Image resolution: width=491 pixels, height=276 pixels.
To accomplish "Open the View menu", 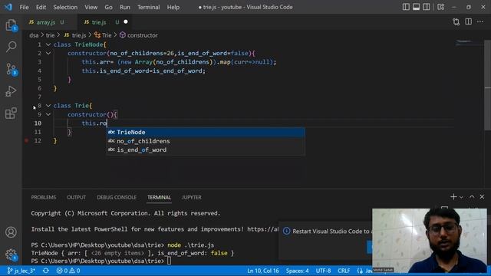I will [x=91, y=7].
